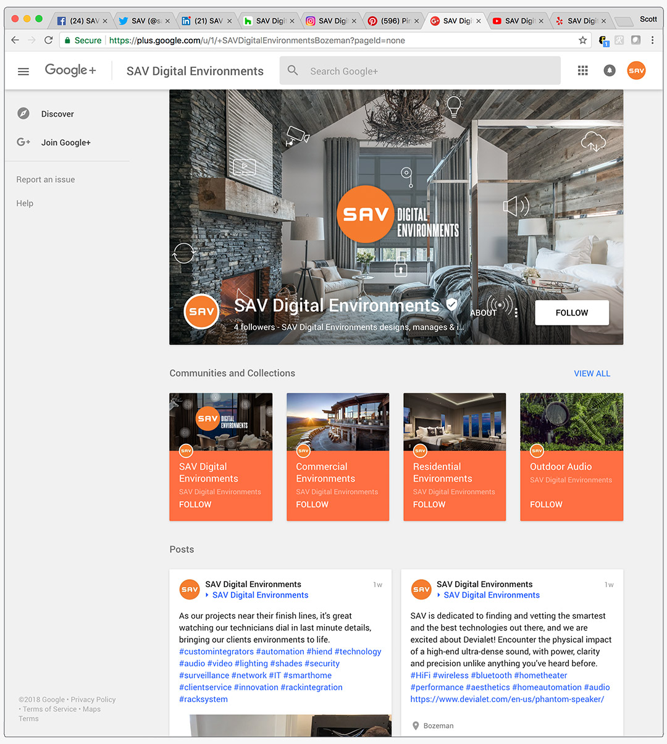Open Google+ notifications bell
Screen dimensions: 667x744
pos(610,70)
